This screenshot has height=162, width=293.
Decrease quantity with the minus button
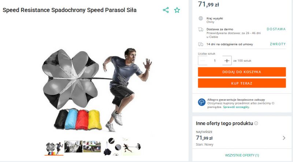[203, 61]
